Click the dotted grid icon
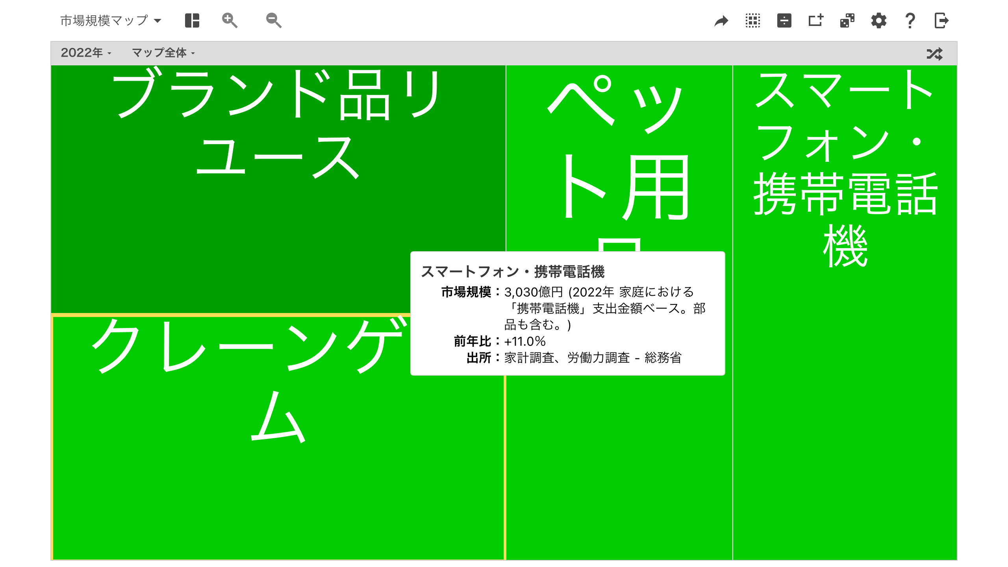This screenshot has height=567, width=1008. (753, 20)
